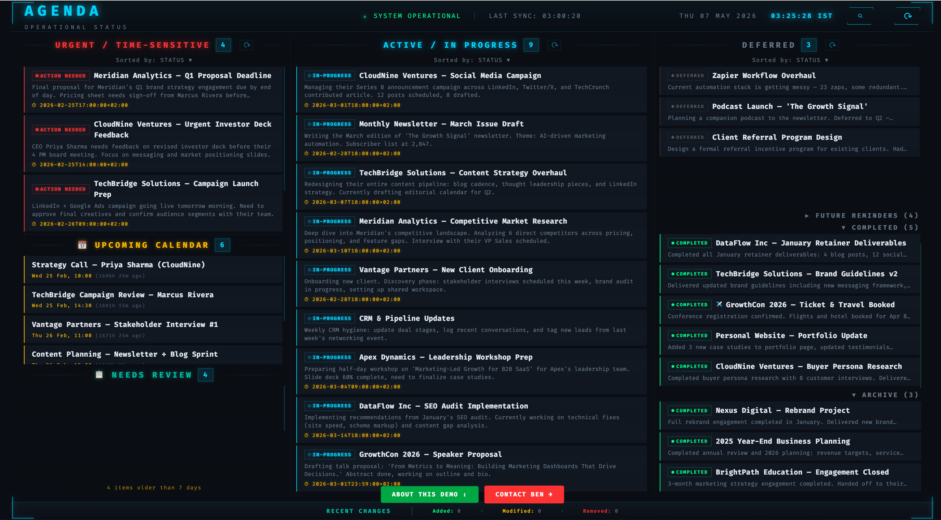Click the airplane icon on GrowthCon Ticket item
This screenshot has height=520, width=941.
[719, 304]
